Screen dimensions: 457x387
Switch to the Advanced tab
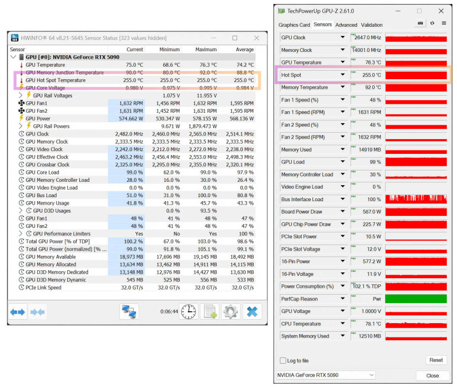point(346,25)
